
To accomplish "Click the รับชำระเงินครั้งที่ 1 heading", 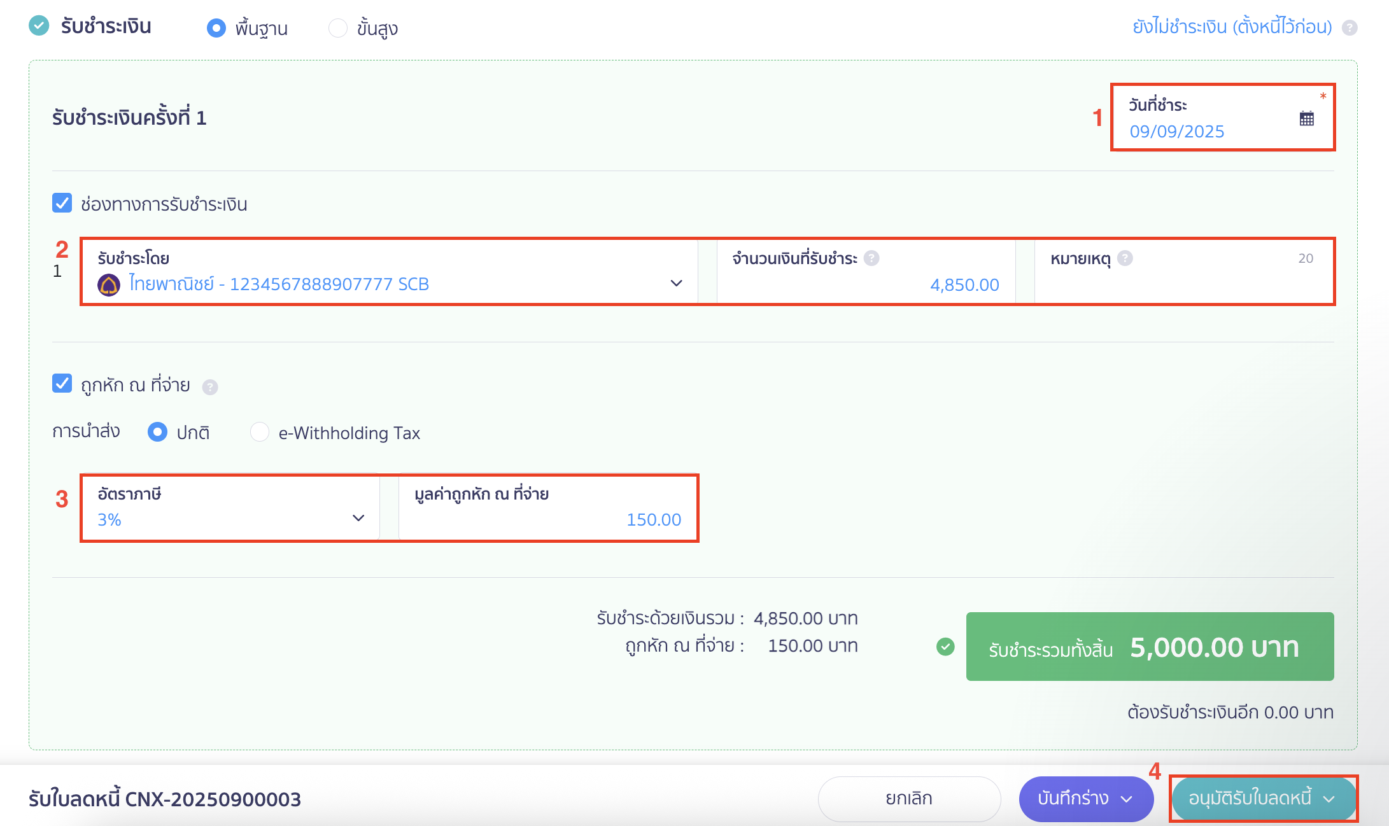I will (x=129, y=118).
